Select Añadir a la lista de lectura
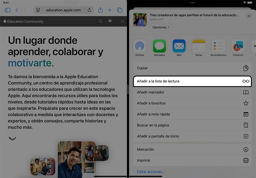This screenshot has height=178, width=256. 192,81
